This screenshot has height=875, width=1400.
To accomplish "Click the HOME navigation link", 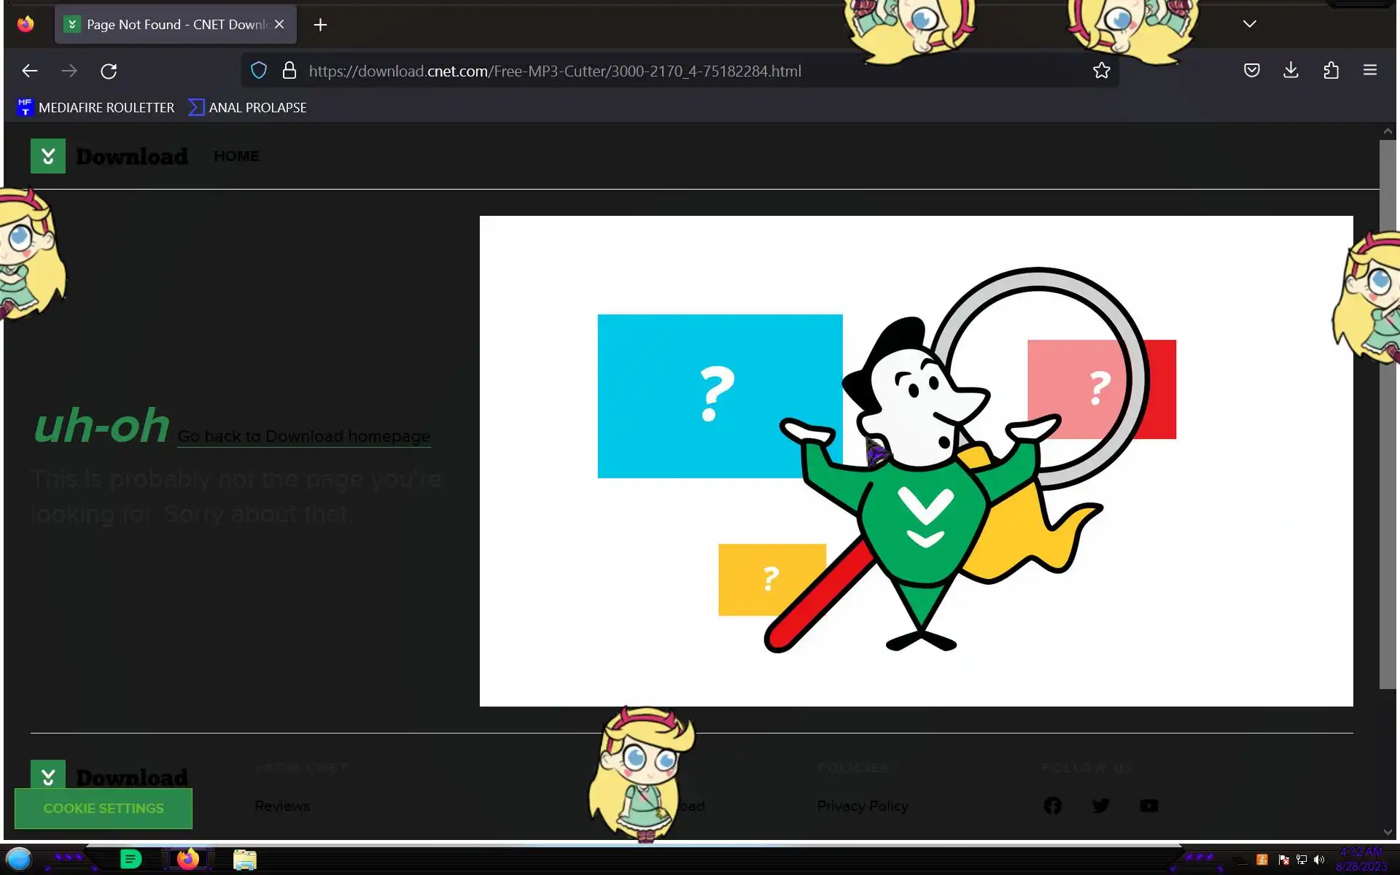I will pos(236,156).
